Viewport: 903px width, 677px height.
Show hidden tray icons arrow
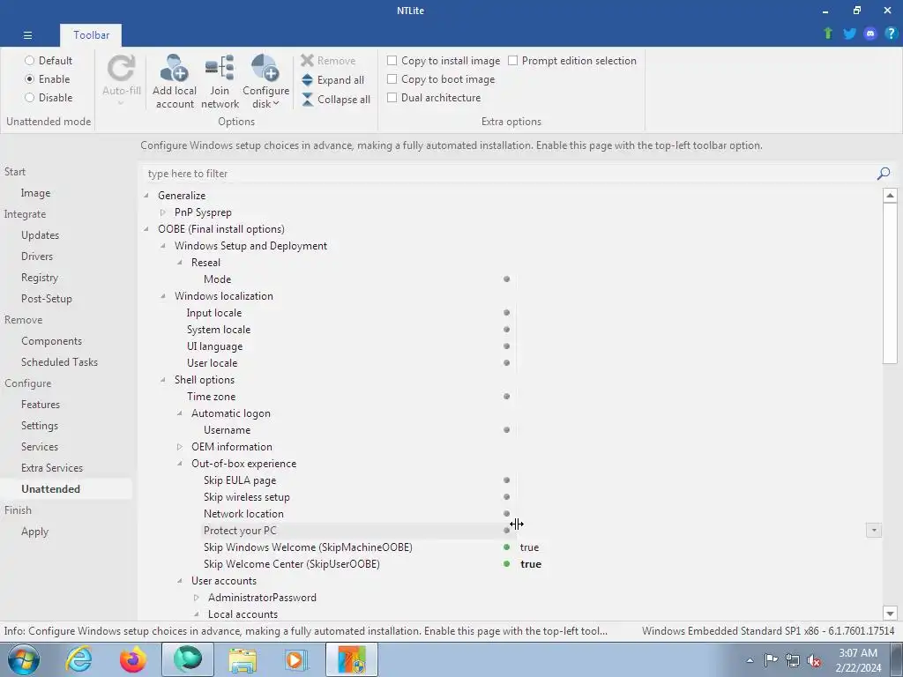750,660
